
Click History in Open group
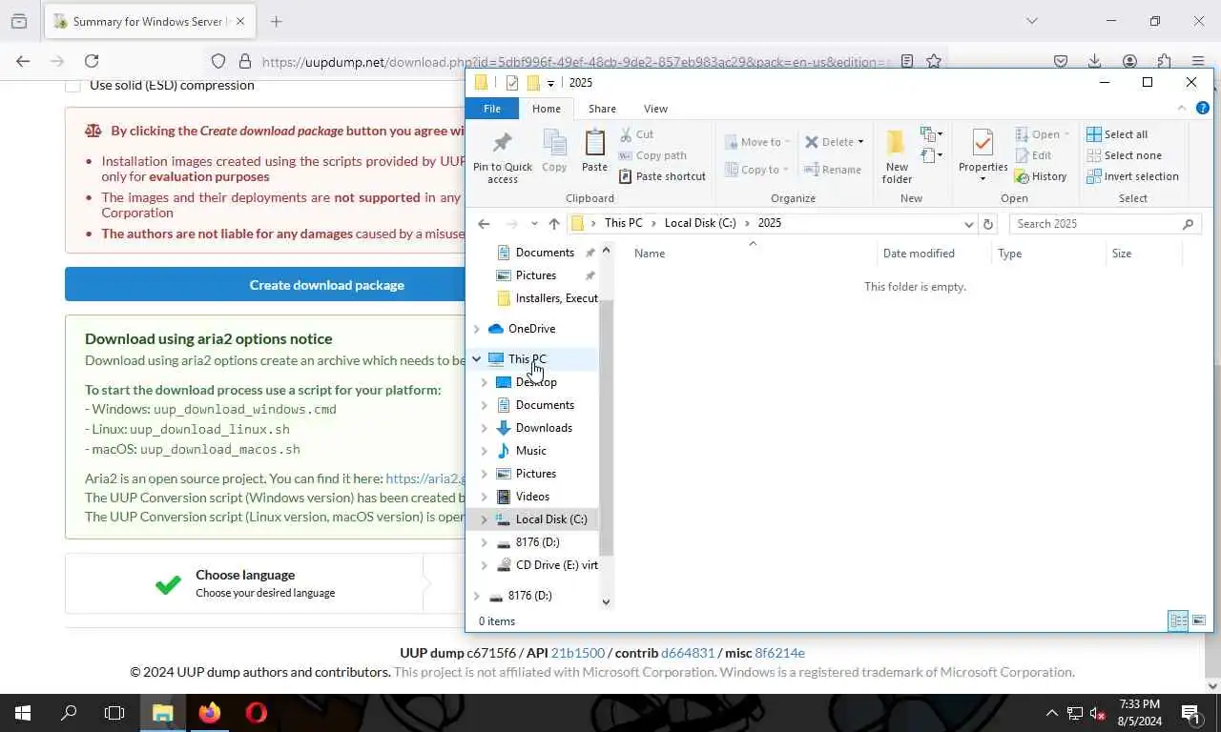(x=1041, y=176)
